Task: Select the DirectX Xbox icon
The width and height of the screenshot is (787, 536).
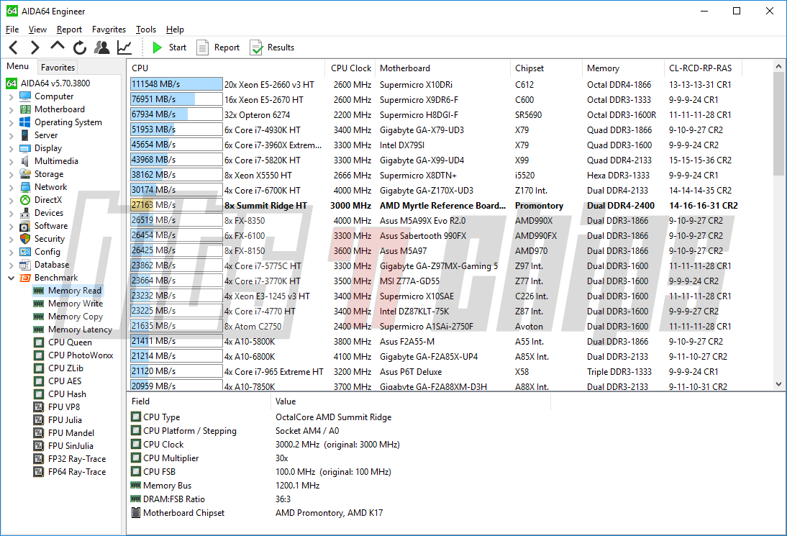Action: pos(25,200)
